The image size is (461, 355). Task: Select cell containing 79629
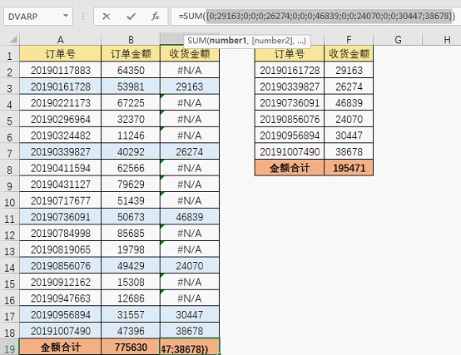click(131, 184)
